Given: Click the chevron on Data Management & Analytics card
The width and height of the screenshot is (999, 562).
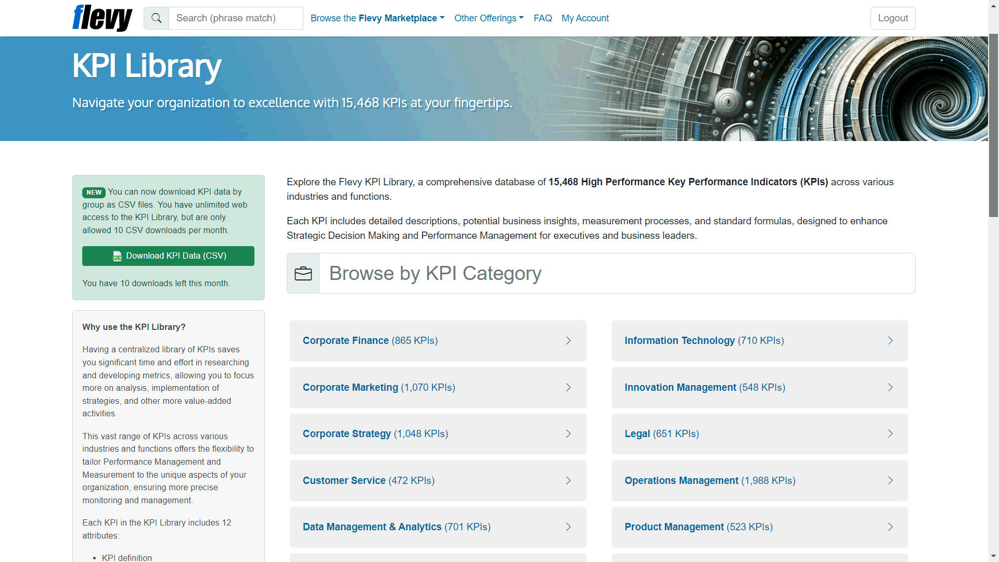Looking at the screenshot, I should coord(568,527).
